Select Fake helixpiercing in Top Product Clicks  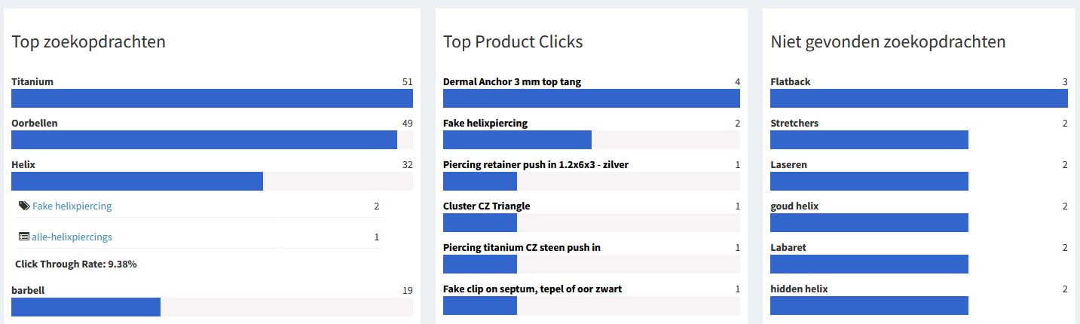pos(485,123)
